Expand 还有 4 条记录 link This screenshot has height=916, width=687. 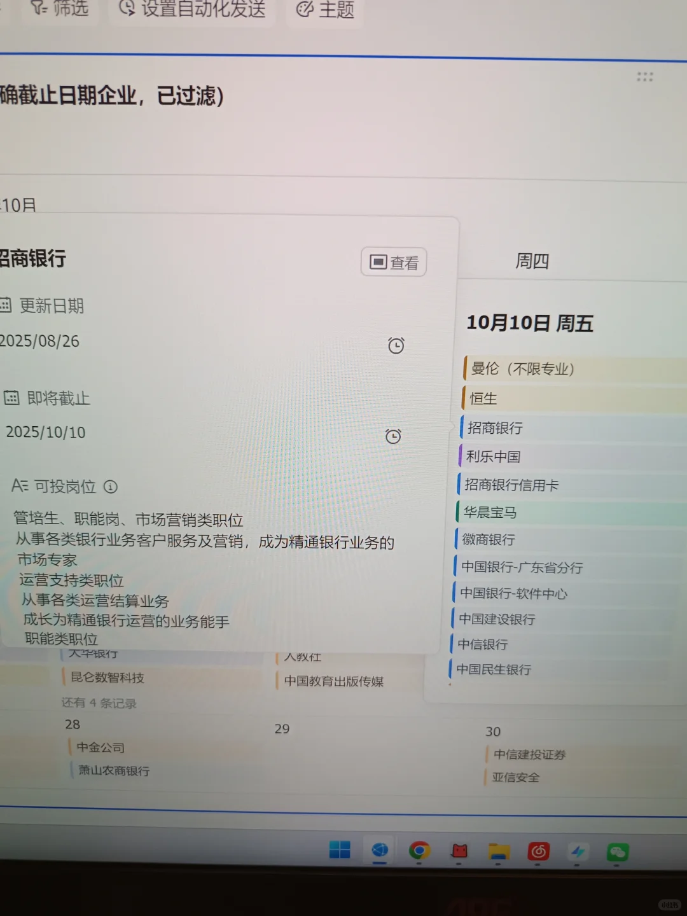(99, 703)
